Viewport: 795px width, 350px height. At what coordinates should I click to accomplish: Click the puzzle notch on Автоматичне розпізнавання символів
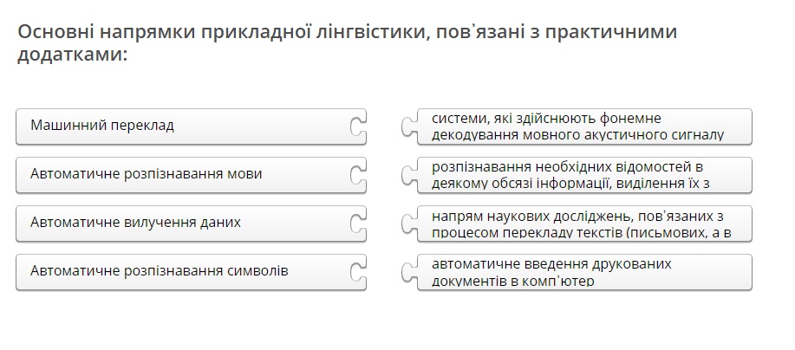[x=358, y=272]
